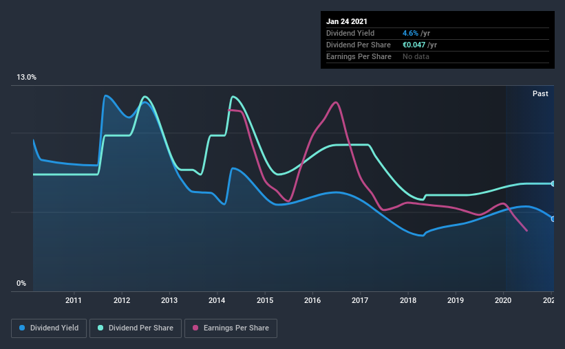Click the 2017 x-axis label
Viewport: 565px width, 349px height.
[360, 300]
